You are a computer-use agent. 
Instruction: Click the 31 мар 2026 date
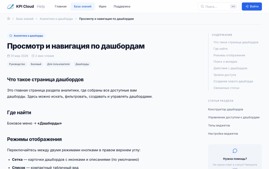tap(19, 56)
